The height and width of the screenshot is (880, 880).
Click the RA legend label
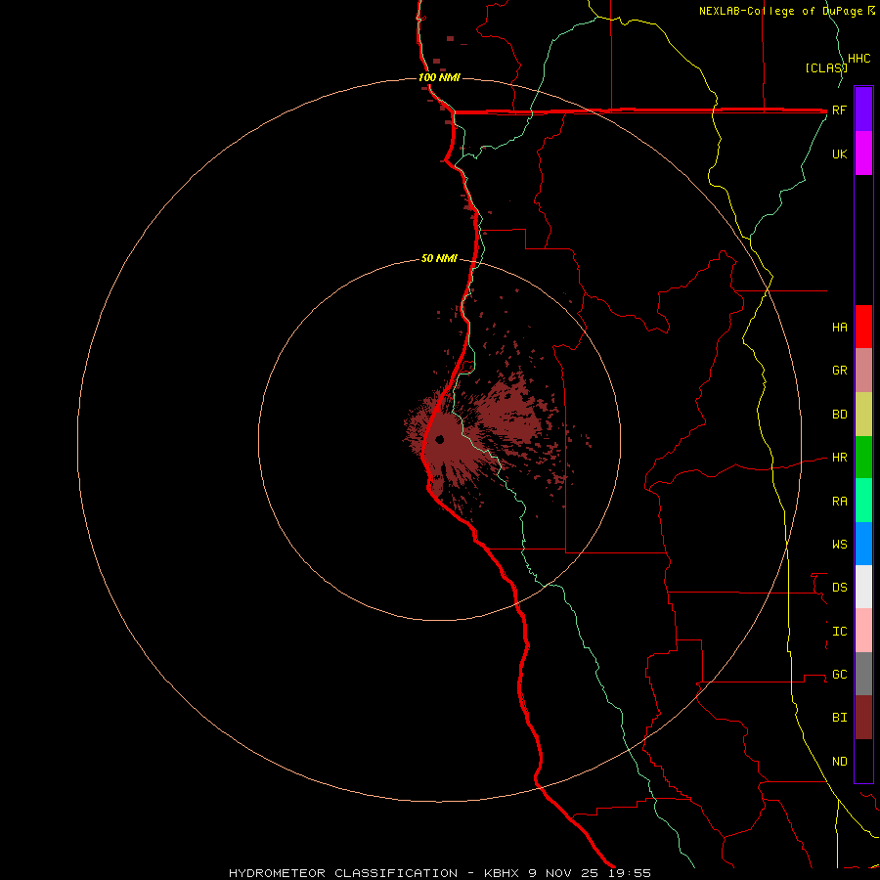839,502
